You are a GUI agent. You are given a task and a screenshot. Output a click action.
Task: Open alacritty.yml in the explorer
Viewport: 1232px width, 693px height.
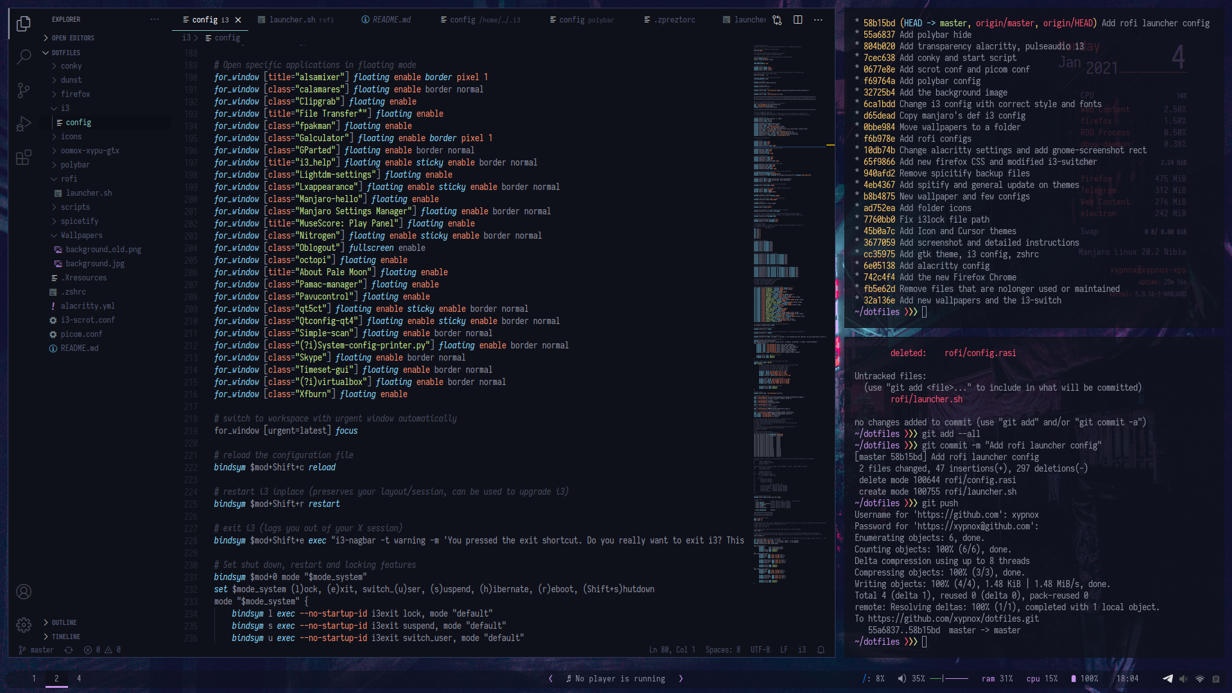87,306
